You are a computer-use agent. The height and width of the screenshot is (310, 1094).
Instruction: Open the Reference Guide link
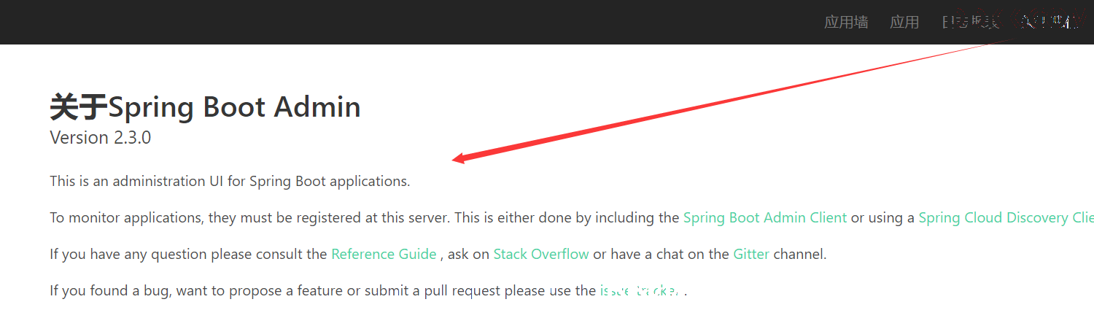(x=384, y=254)
